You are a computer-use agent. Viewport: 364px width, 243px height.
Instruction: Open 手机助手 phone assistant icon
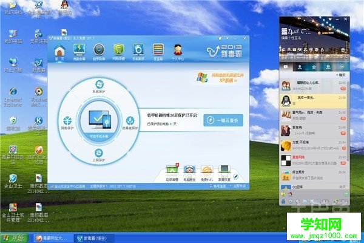[138, 52]
